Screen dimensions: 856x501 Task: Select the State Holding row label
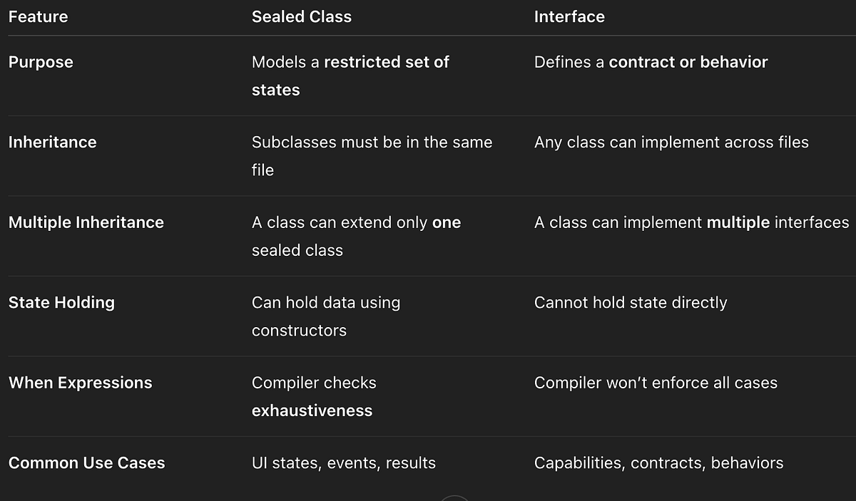pyautogui.click(x=61, y=302)
